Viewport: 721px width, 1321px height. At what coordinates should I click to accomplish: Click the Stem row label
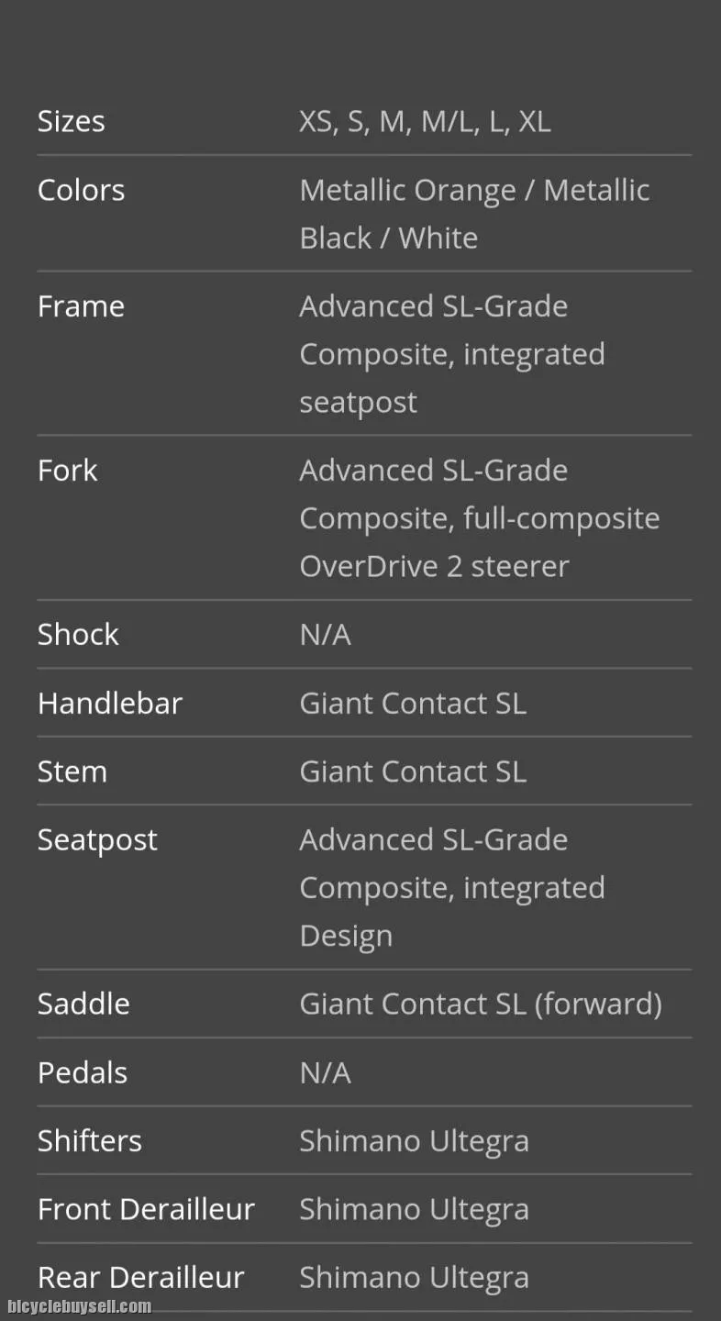coord(72,772)
